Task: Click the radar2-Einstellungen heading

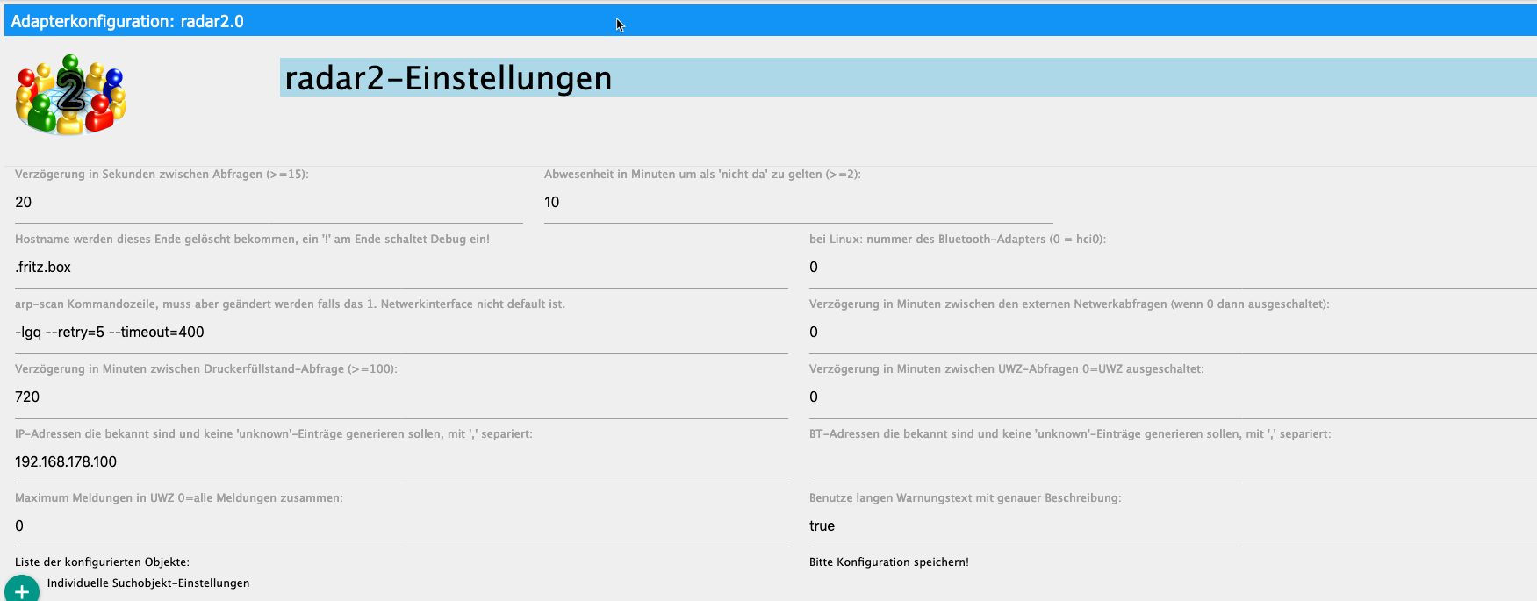Action: (x=449, y=78)
